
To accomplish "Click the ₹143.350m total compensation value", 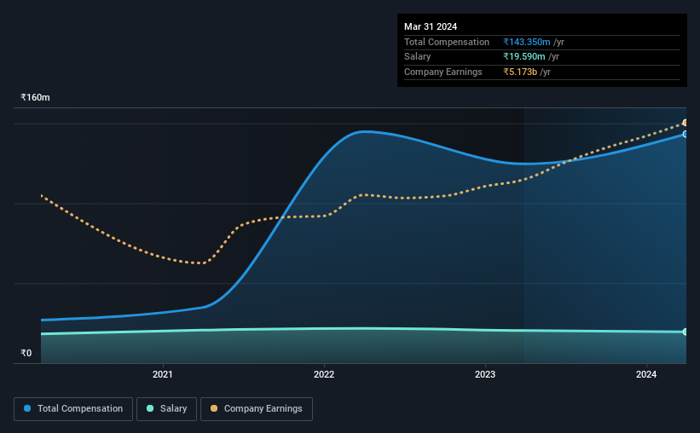I will click(x=527, y=42).
